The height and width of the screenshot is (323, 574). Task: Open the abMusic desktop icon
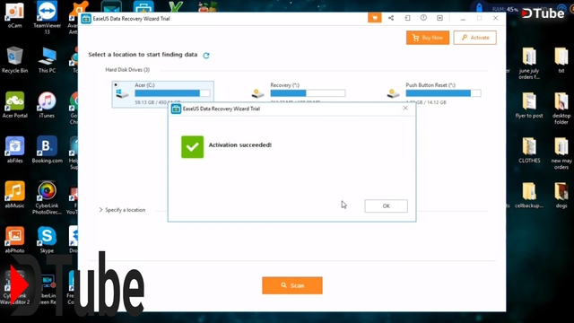tap(14, 195)
